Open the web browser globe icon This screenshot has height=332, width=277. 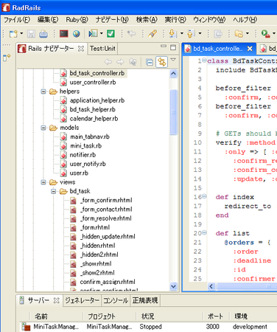pyautogui.click(x=77, y=34)
